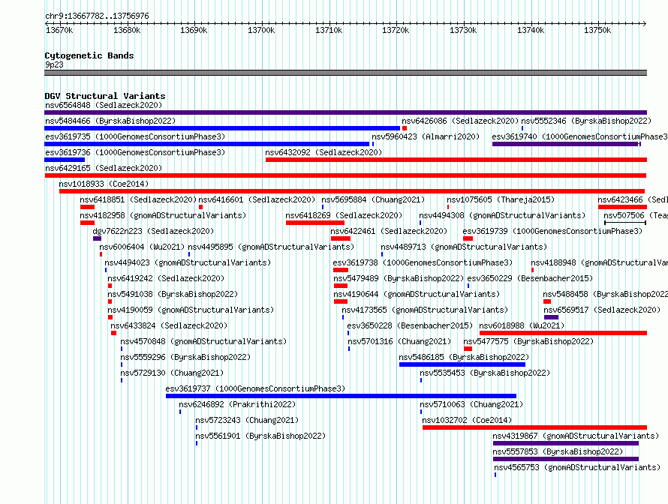Open nsv5701316 (Chuang2021) variant
Viewport: 668px width, 504px height.
click(x=399, y=341)
